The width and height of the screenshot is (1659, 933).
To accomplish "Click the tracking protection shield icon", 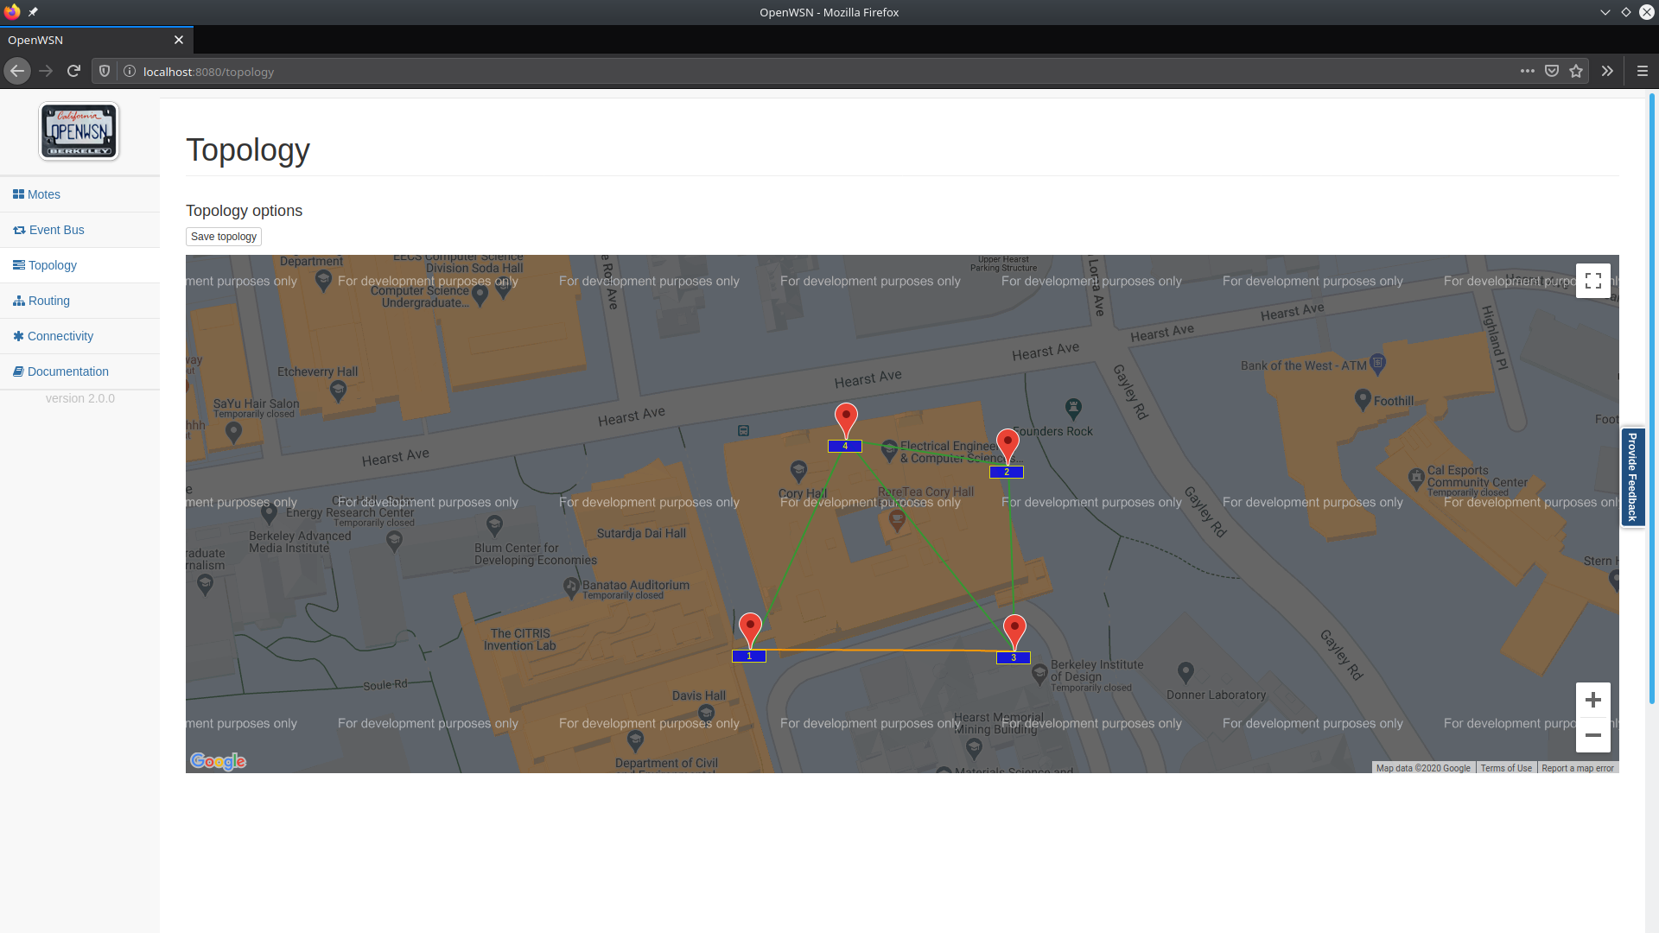I will point(105,72).
